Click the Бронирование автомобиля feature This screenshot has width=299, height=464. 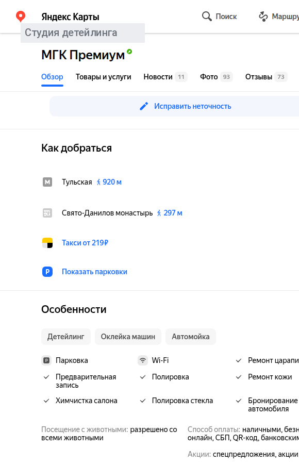tap(273, 405)
